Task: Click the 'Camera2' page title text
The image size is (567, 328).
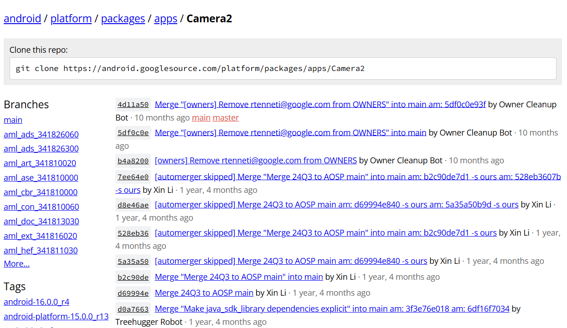Action: (209, 19)
